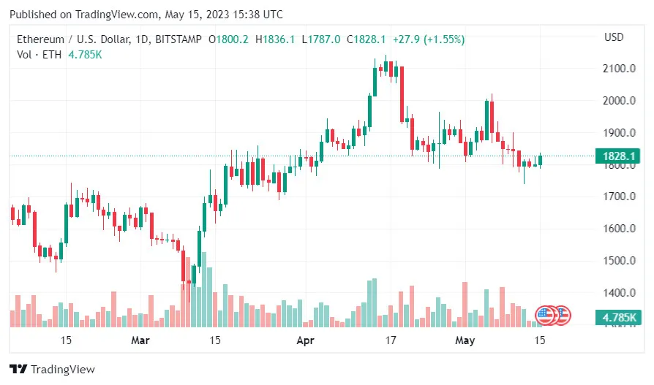Image resolution: width=654 pixels, height=385 pixels.
Task: Click the May label on time axis
Action: (465, 340)
